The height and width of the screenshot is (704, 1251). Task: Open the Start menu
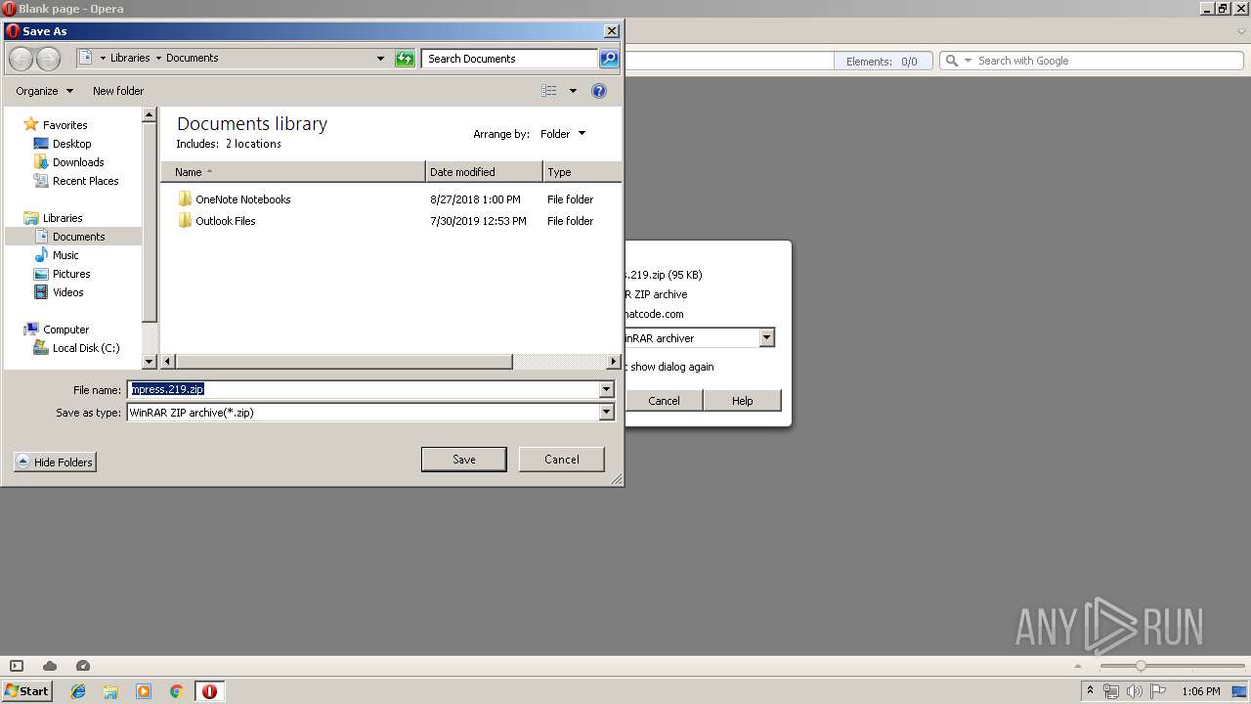[26, 691]
